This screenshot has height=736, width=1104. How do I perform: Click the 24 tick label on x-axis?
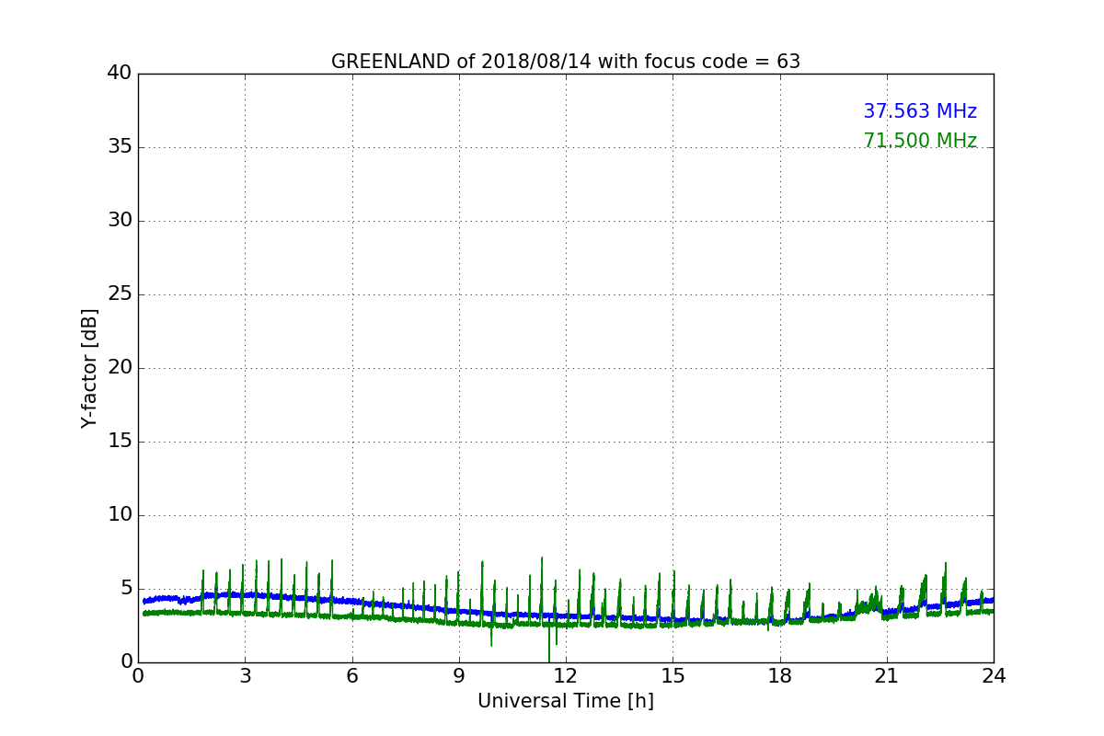point(994,676)
